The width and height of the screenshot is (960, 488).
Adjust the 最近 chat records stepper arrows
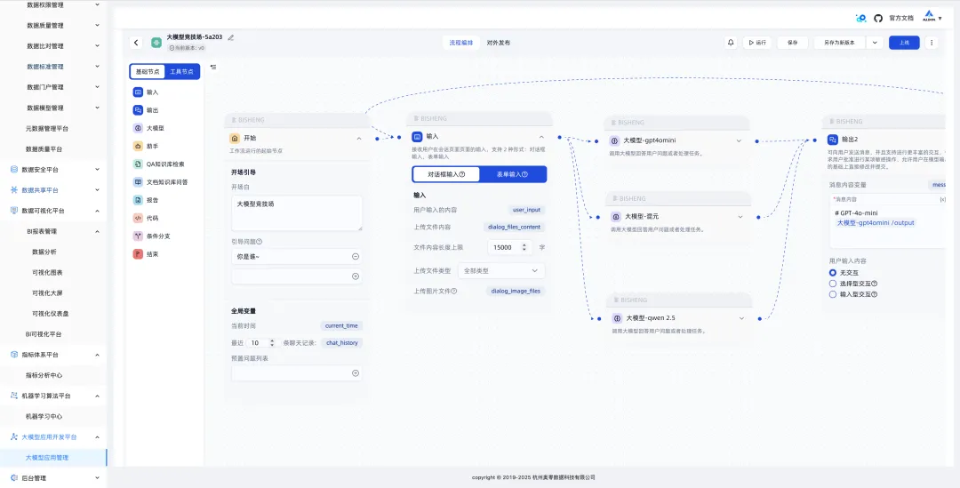pyautogui.click(x=271, y=343)
